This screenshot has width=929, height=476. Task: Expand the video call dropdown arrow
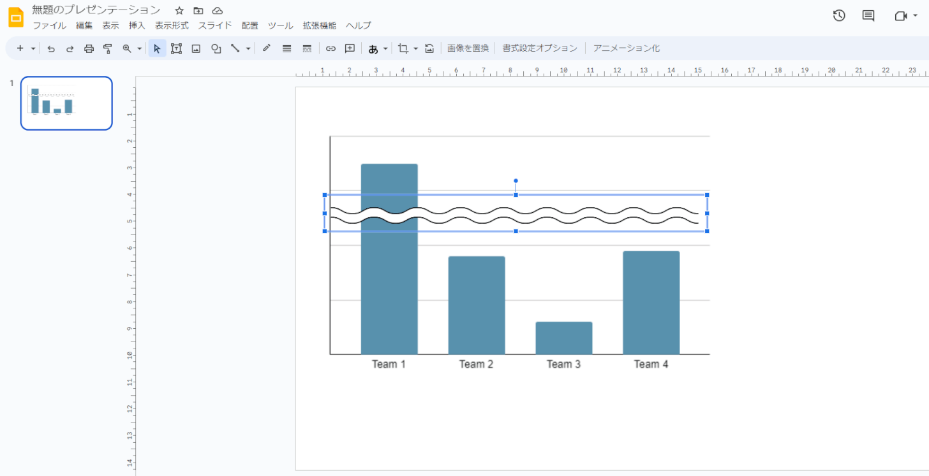(x=916, y=16)
